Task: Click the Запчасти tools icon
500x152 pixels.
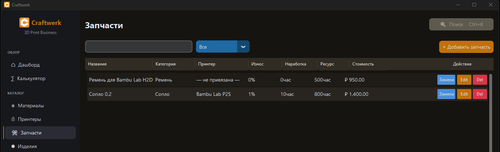Action: [x=15, y=133]
